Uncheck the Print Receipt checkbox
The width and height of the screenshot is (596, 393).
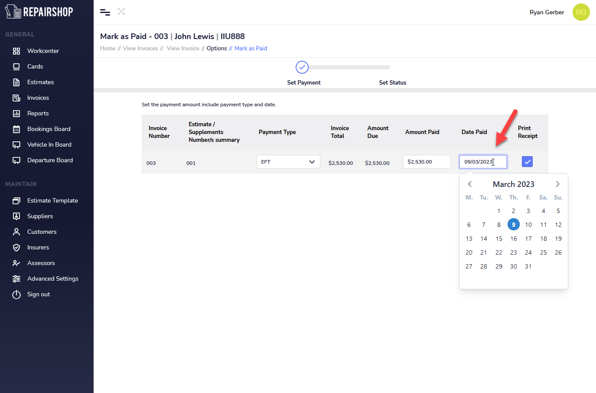tap(527, 162)
